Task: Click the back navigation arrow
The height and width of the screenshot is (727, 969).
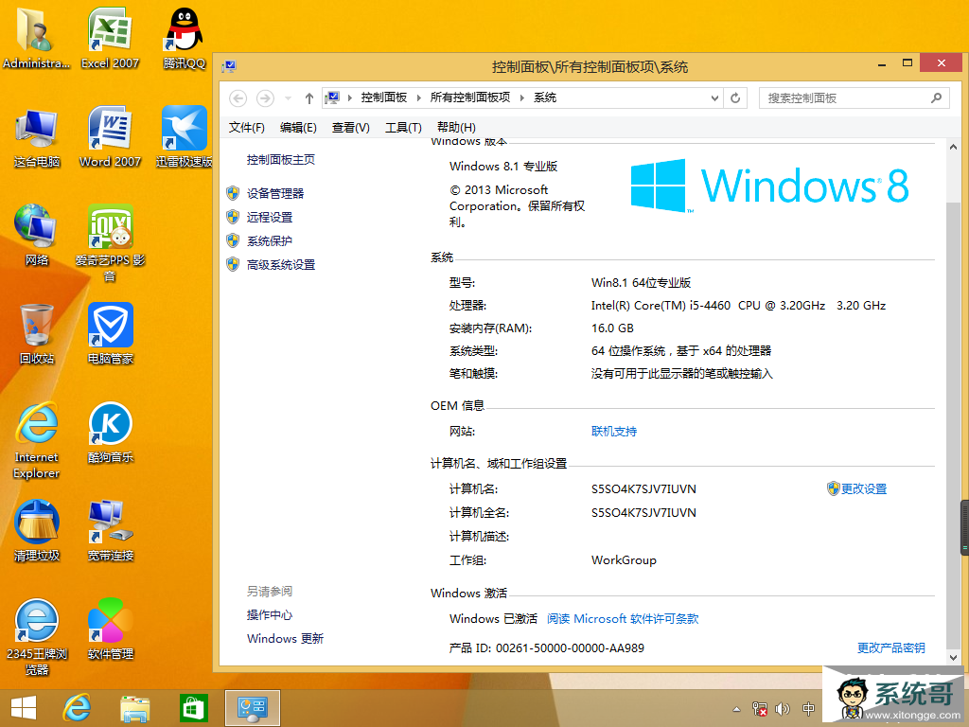Action: [238, 98]
